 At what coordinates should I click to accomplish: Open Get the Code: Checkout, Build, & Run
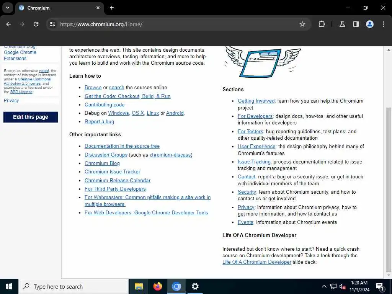pyautogui.click(x=127, y=96)
